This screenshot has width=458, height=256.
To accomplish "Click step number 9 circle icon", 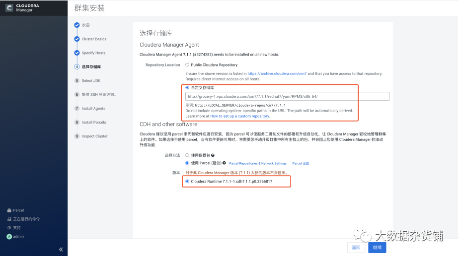I will [77, 136].
